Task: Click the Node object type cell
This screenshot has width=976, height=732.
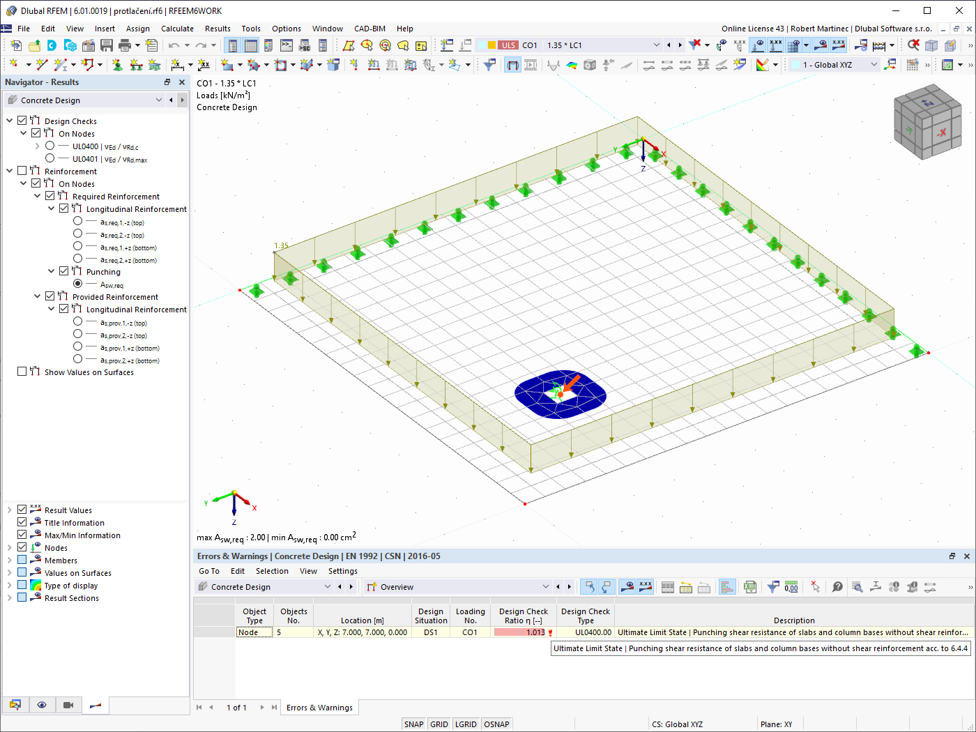Action: click(x=254, y=632)
